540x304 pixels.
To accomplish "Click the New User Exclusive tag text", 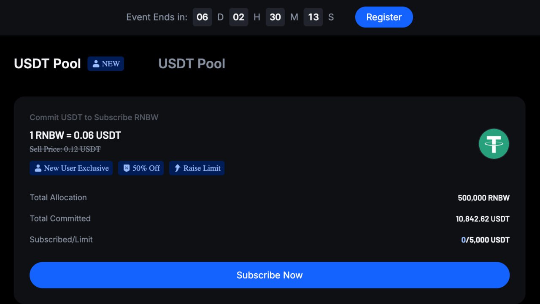I will tap(76, 168).
